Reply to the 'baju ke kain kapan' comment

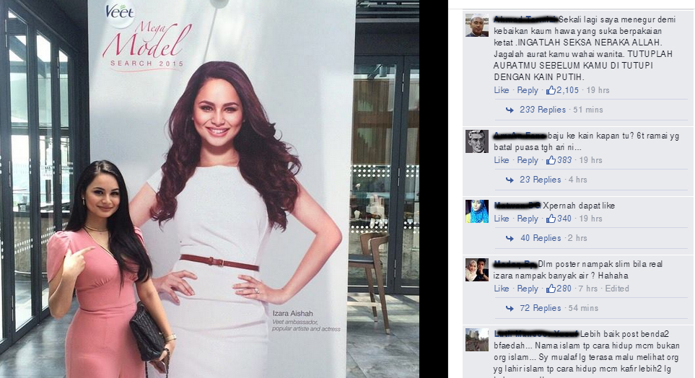pyautogui.click(x=528, y=160)
